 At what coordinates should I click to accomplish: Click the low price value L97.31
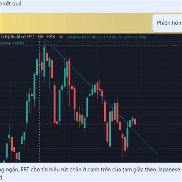click(x=102, y=37)
